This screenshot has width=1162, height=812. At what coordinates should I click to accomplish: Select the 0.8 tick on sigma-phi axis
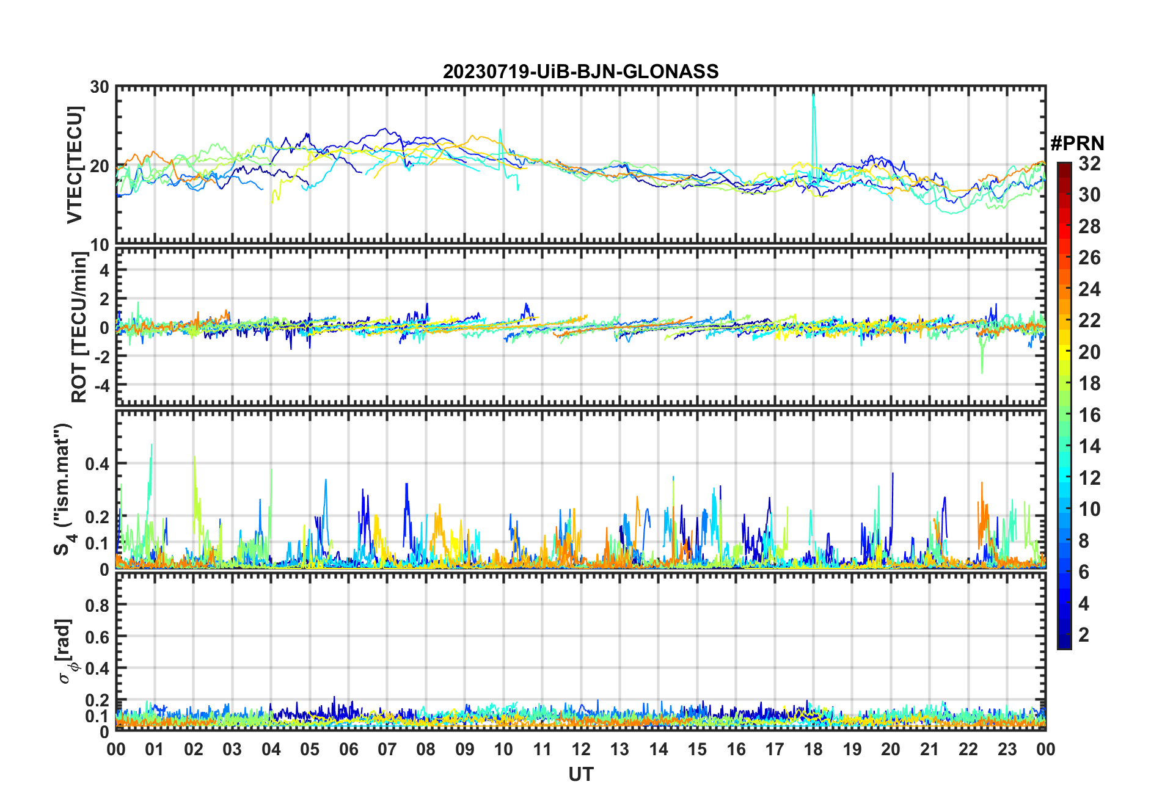pyautogui.click(x=97, y=605)
